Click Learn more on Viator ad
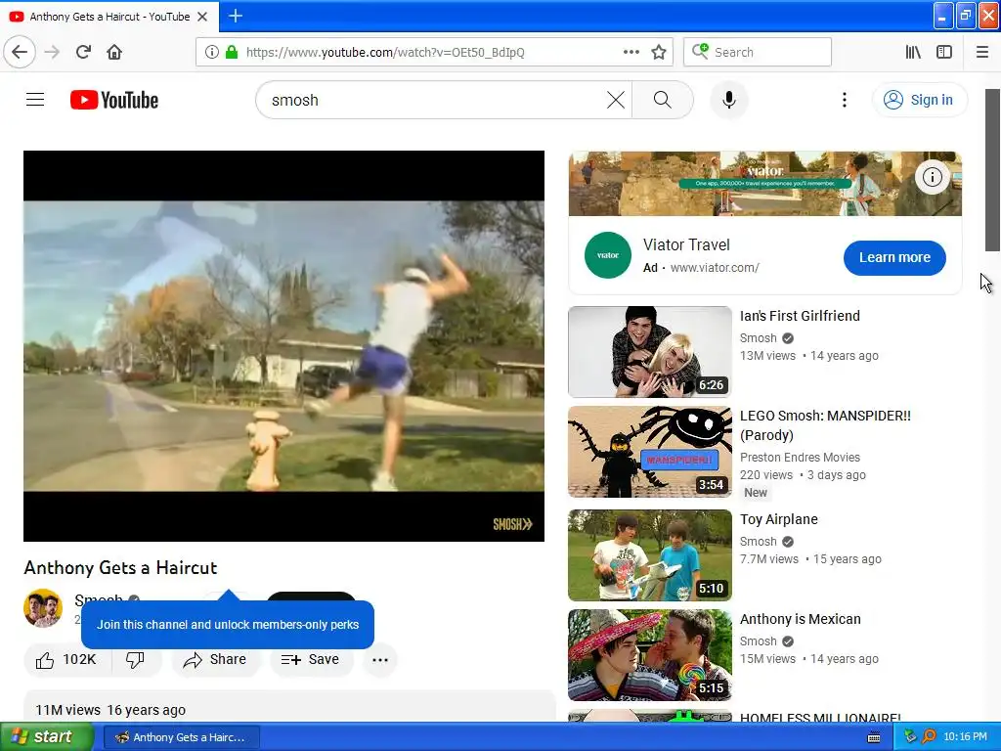Image resolution: width=1001 pixels, height=751 pixels. (894, 258)
